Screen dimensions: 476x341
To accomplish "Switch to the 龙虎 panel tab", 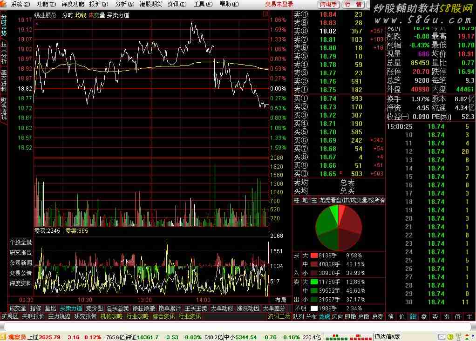I will point(325,317).
